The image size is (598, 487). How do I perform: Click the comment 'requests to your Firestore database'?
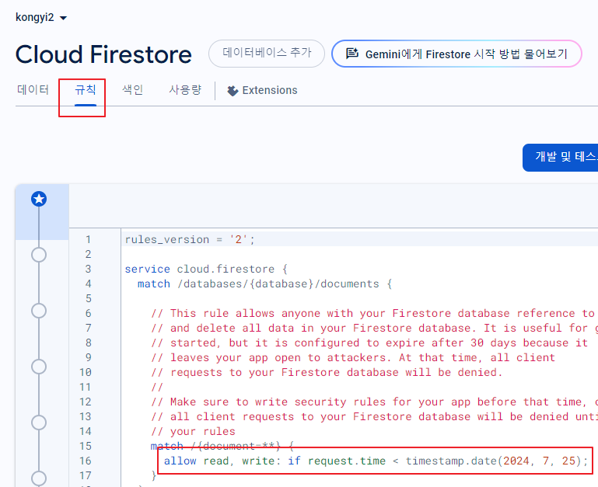coord(327,372)
